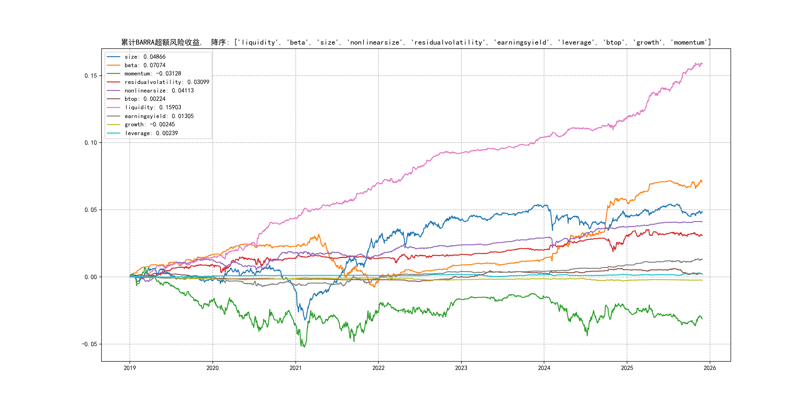Click the momentum green legend swatch
Screen dimensions: 812x406
click(114, 73)
